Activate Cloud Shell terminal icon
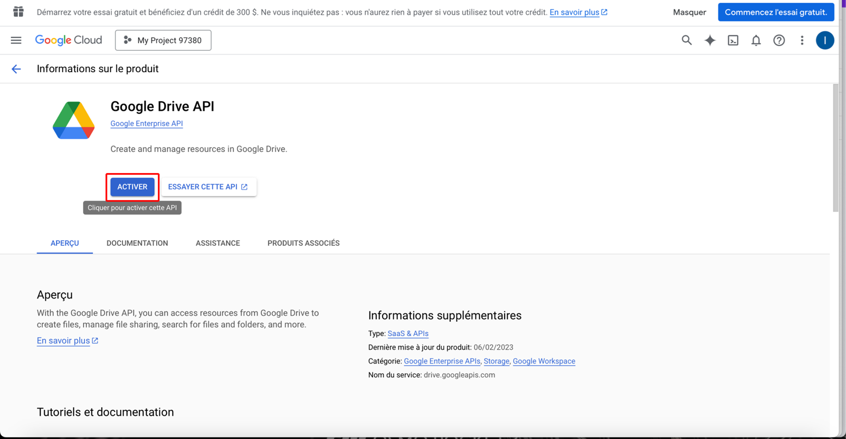 pyautogui.click(x=733, y=40)
